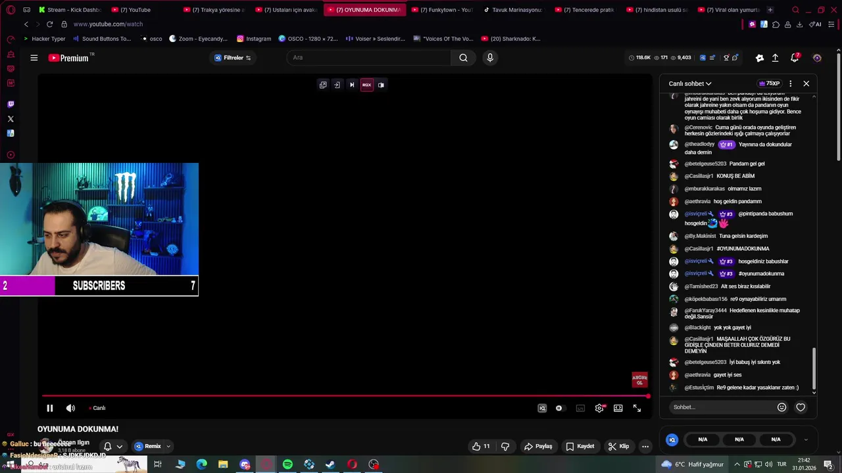Collapse the Canlı sohbet chat dropdown

pos(690,83)
